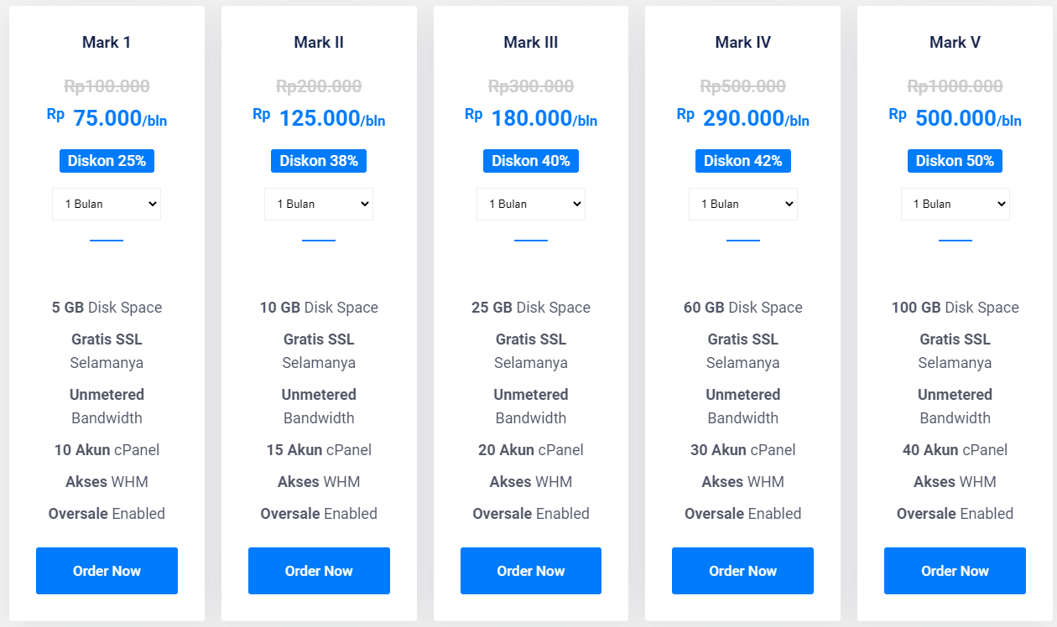The height and width of the screenshot is (627, 1057).
Task: Click the Rp 125.000/bln price
Action: click(x=320, y=119)
